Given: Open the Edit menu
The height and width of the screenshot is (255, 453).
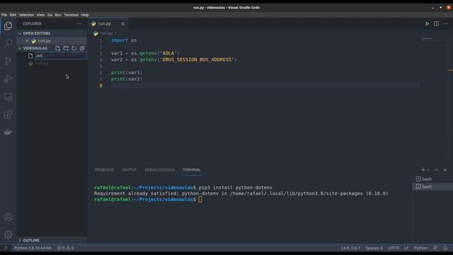Looking at the screenshot, I should (13, 15).
